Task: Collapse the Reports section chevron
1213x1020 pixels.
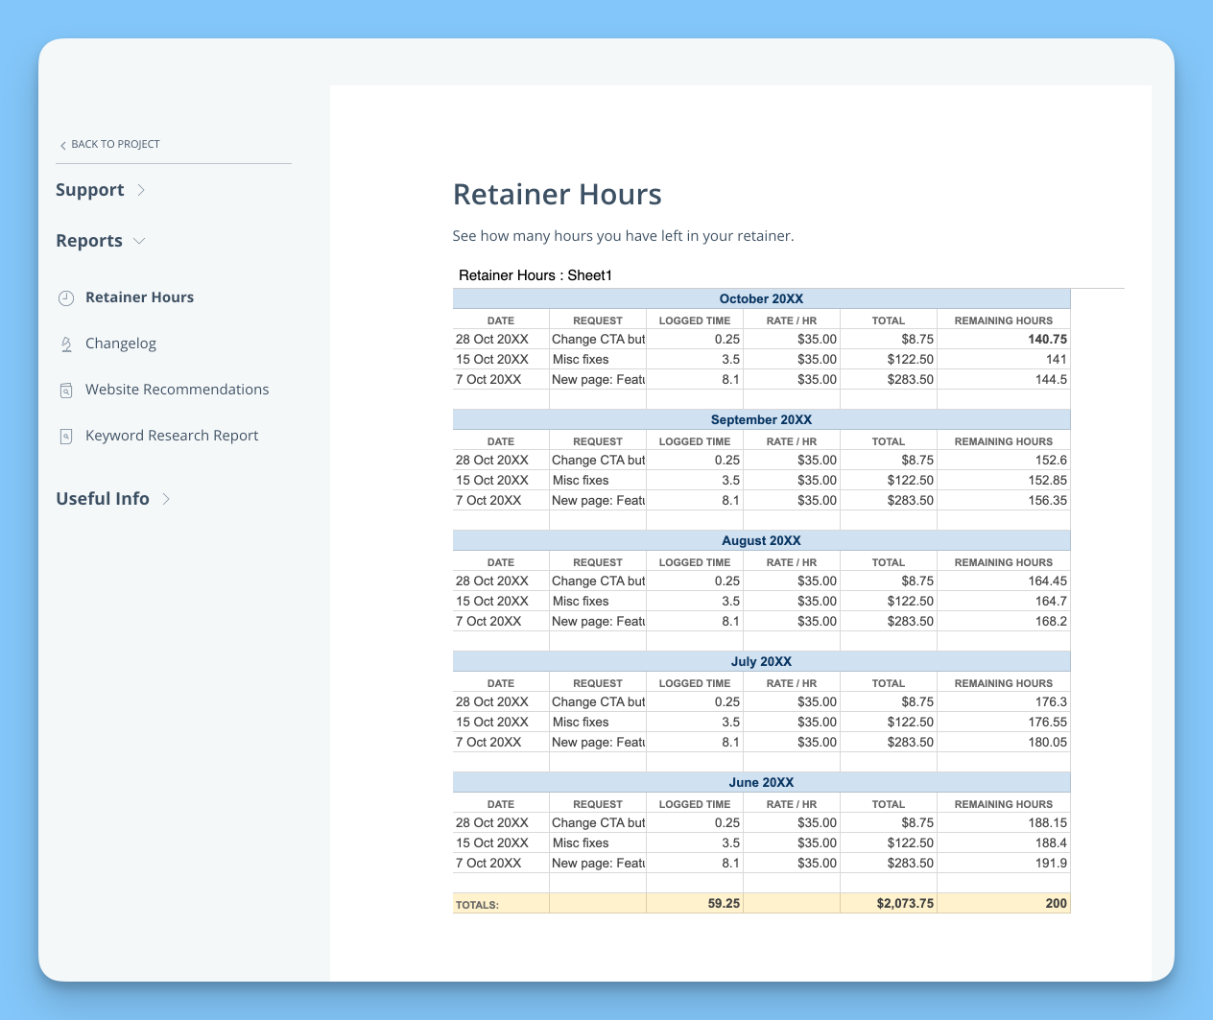Action: [x=139, y=241]
